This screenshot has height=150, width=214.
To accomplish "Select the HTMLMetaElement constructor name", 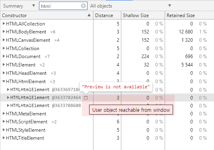I will click(x=26, y=114).
